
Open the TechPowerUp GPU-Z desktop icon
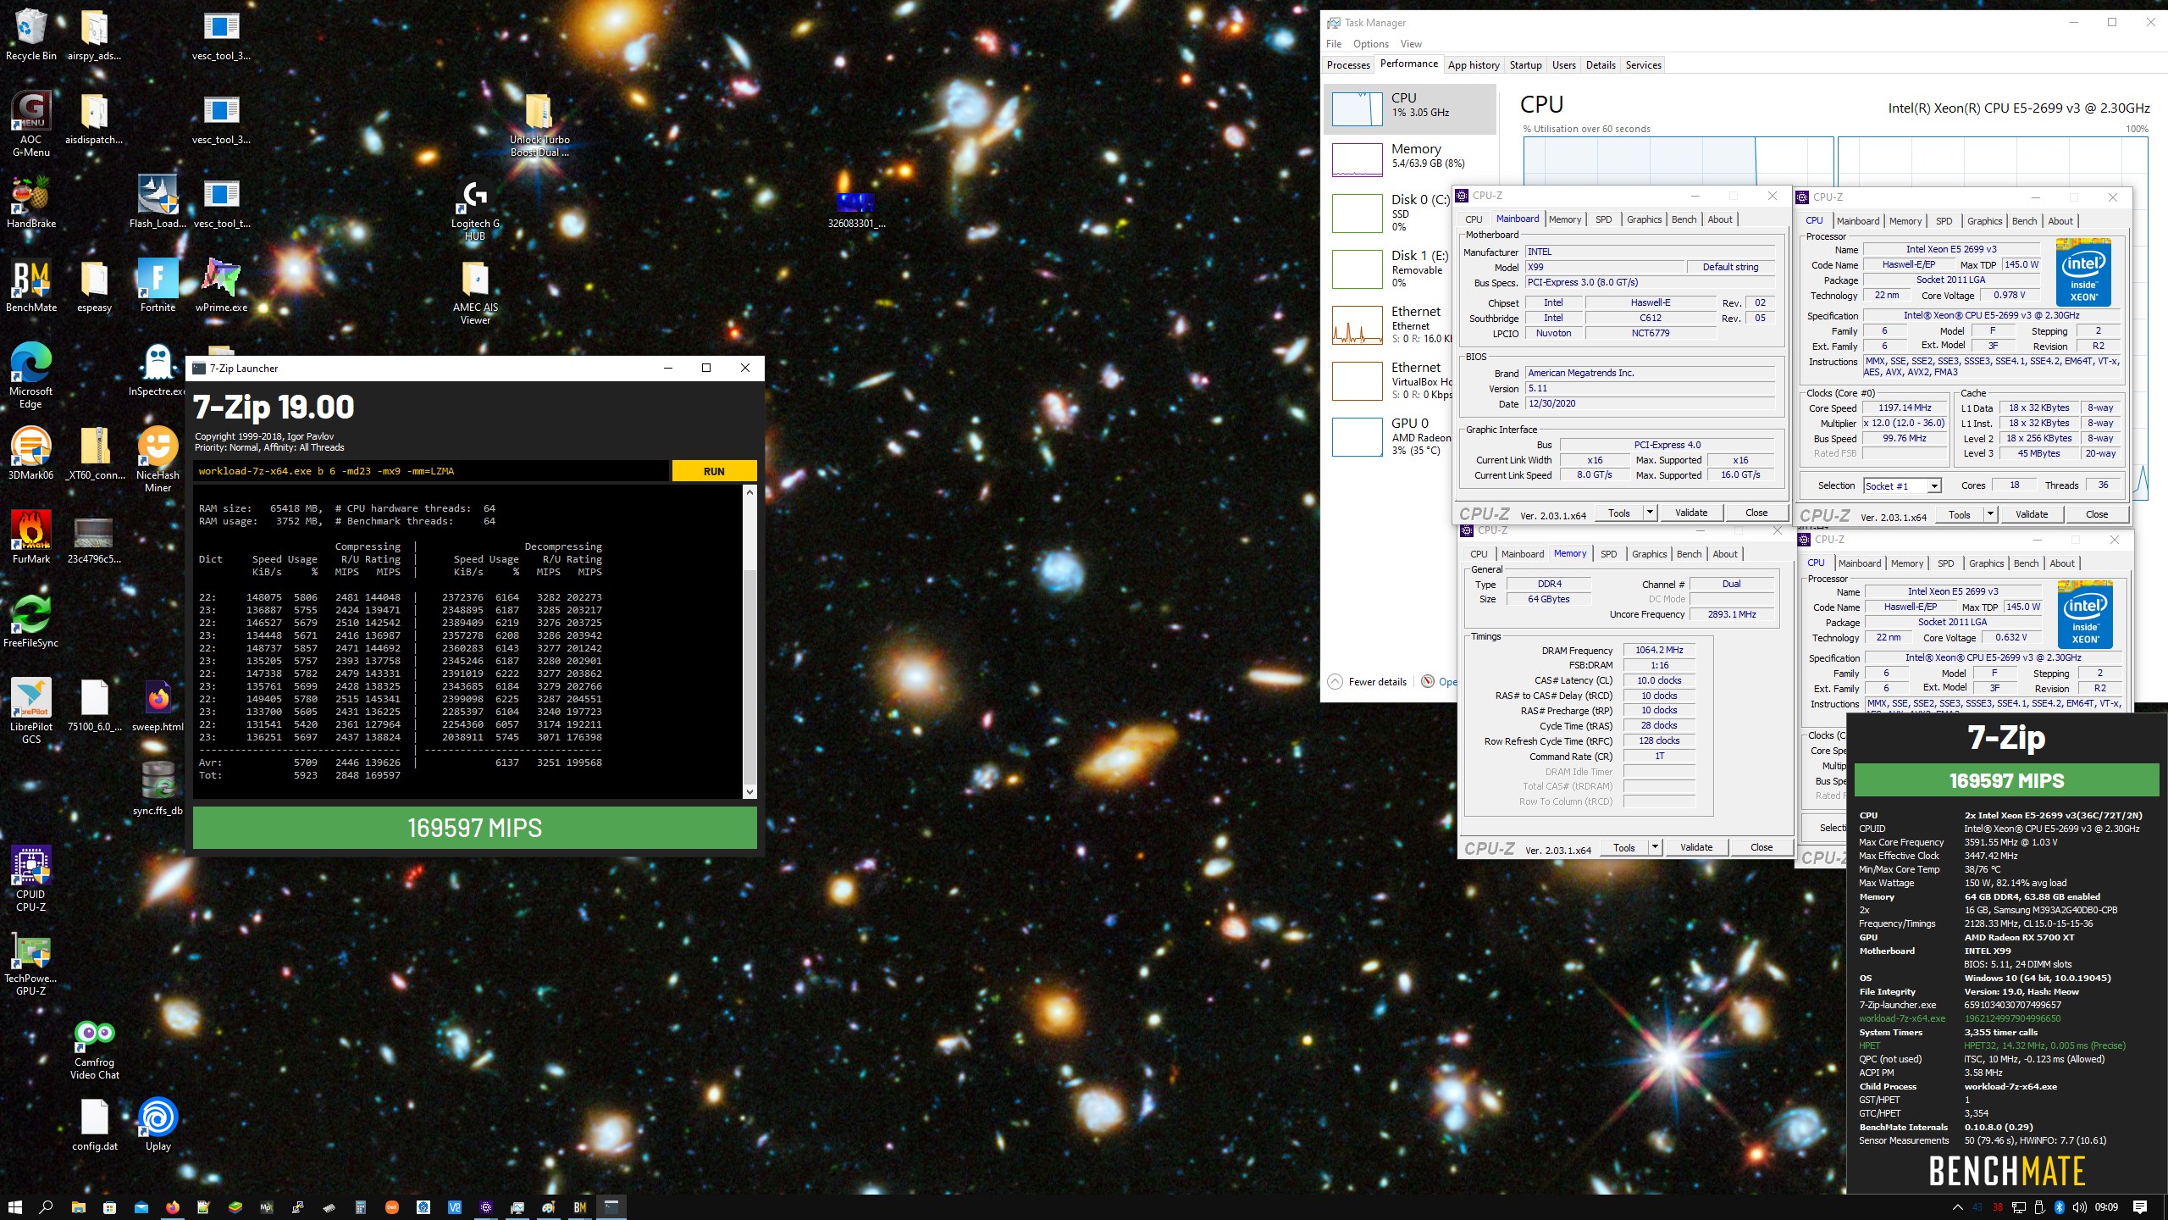click(31, 962)
